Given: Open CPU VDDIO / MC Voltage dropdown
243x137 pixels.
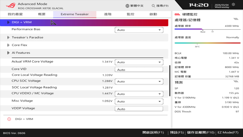Looking at the screenshot, I should [x=139, y=94].
